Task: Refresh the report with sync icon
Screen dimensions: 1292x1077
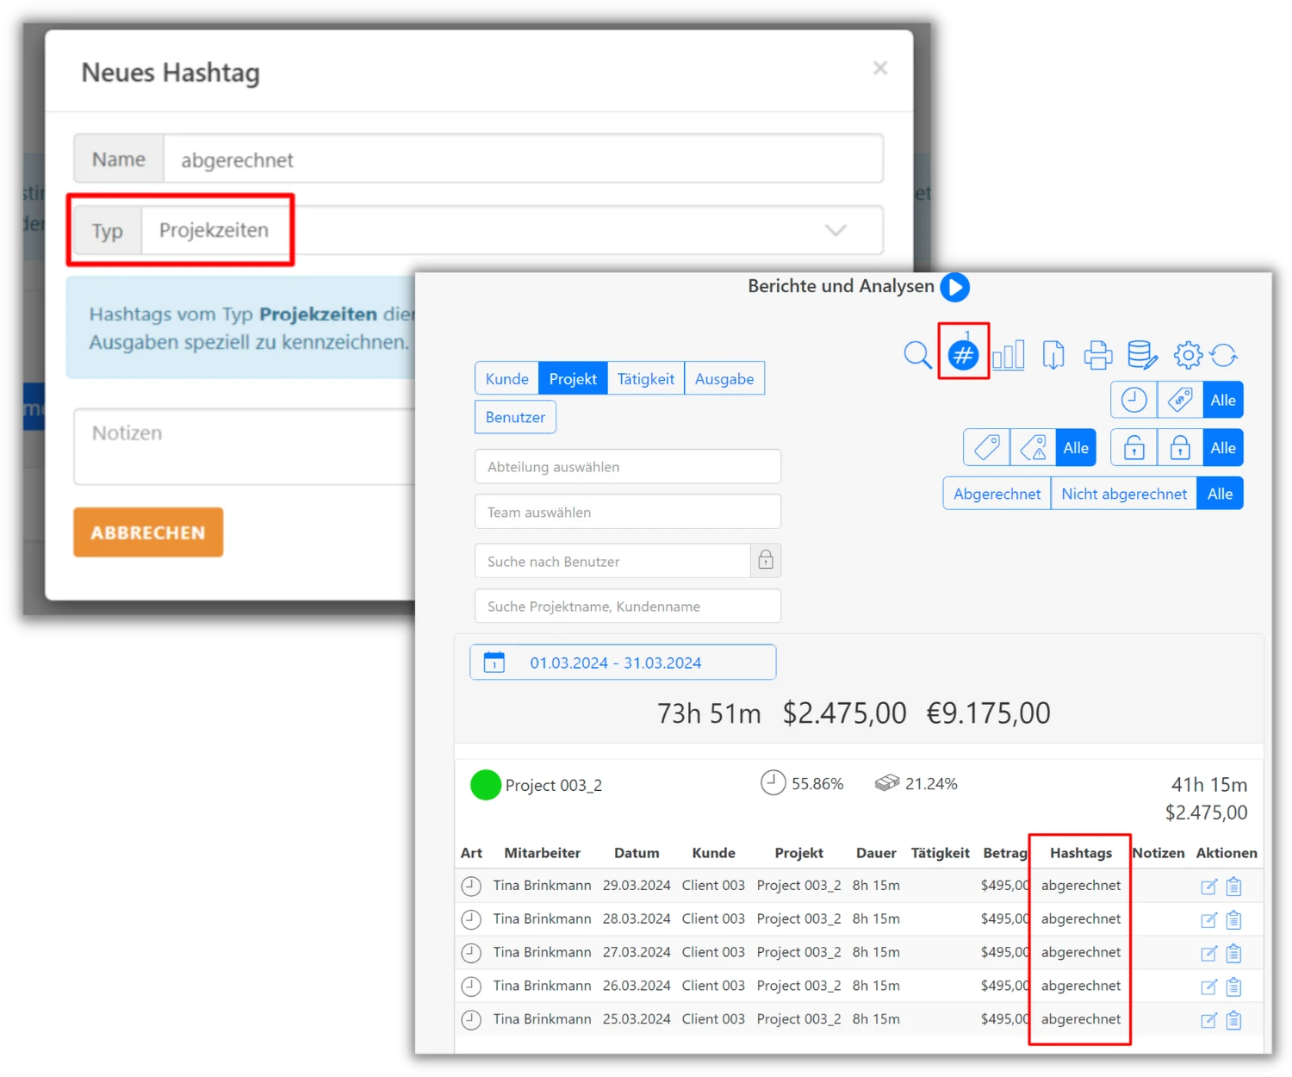Action: click(1224, 354)
